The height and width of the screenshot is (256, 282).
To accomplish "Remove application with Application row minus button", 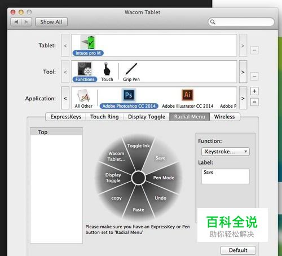I will coord(254,102).
